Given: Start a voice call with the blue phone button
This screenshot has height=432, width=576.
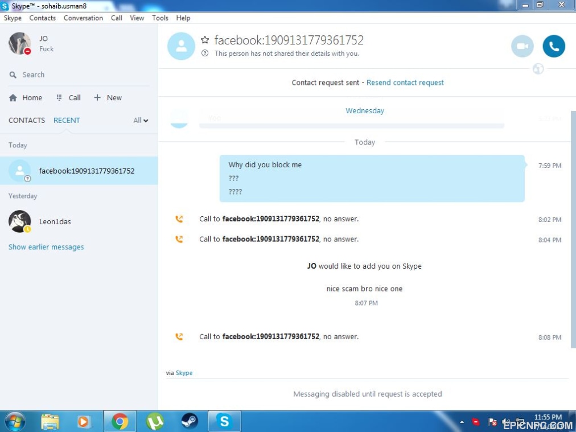Looking at the screenshot, I should tap(554, 46).
